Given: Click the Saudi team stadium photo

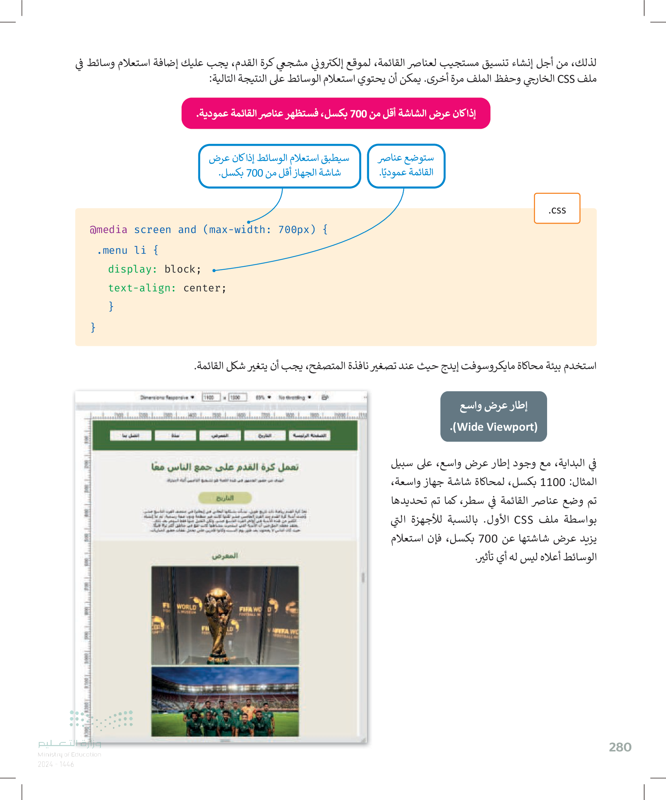Looking at the screenshot, I should (225, 702).
